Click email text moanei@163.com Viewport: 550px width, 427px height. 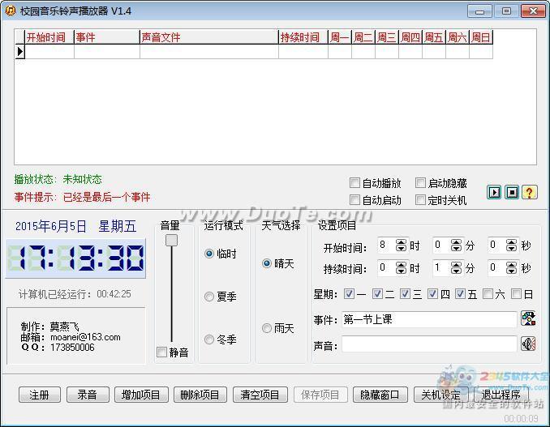pos(85,337)
